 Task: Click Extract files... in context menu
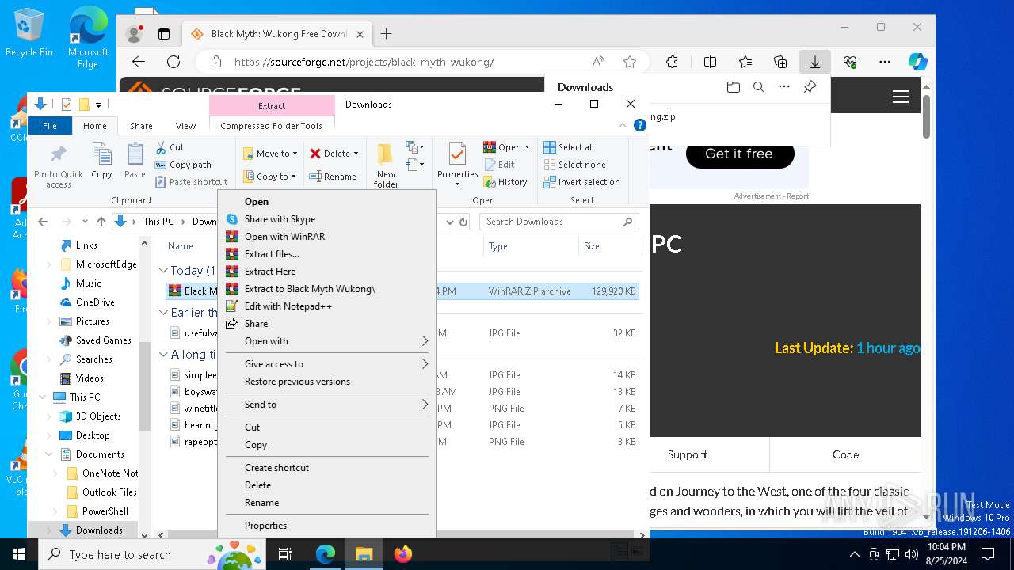click(272, 254)
